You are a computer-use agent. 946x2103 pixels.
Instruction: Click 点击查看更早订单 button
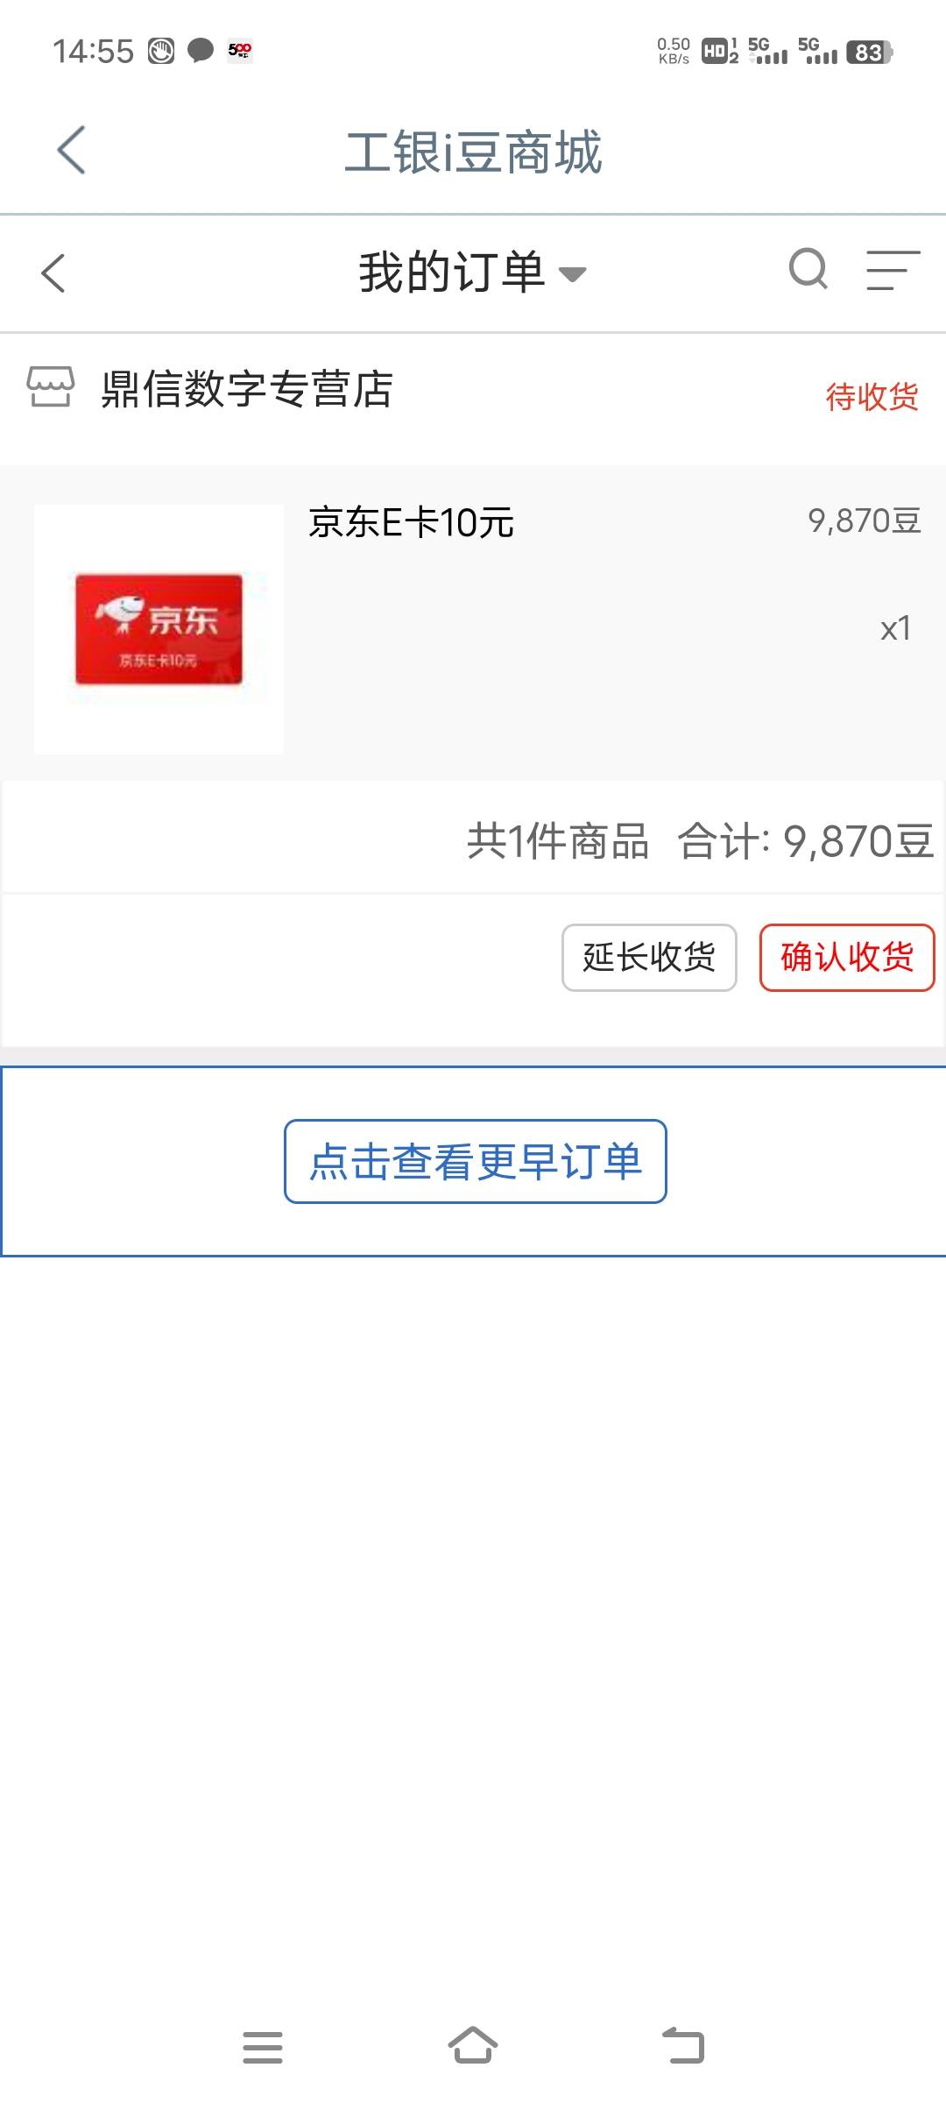tap(476, 1161)
